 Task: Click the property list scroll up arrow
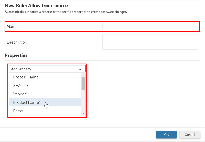pos(83,75)
